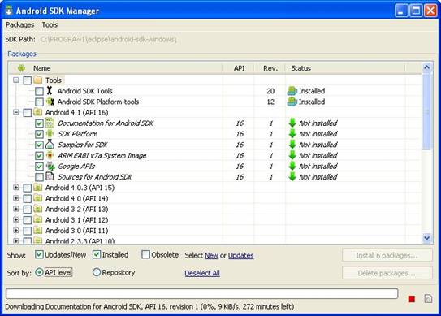Click the SDK Path text field
441x316 pixels.
click(x=108, y=39)
